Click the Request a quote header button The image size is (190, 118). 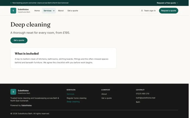tap(169, 11)
